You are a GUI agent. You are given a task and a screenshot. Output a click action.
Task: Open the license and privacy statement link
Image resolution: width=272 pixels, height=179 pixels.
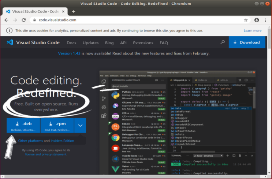(46, 154)
